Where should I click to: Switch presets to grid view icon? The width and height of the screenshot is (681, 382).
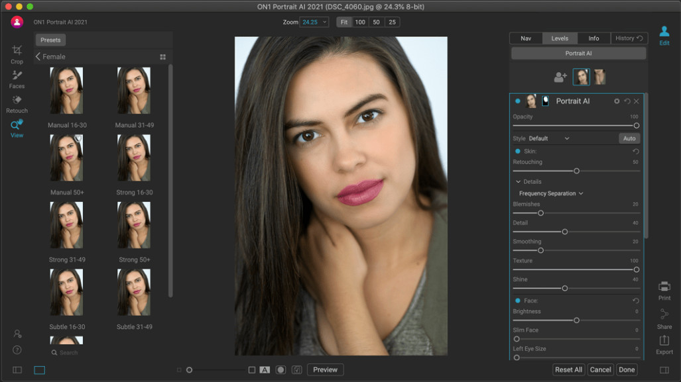(163, 57)
